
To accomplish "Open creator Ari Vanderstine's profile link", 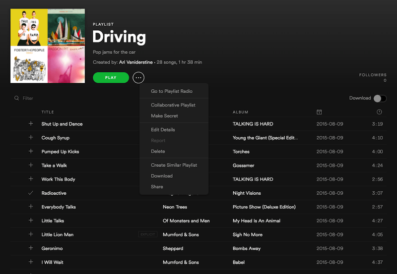I will point(136,62).
